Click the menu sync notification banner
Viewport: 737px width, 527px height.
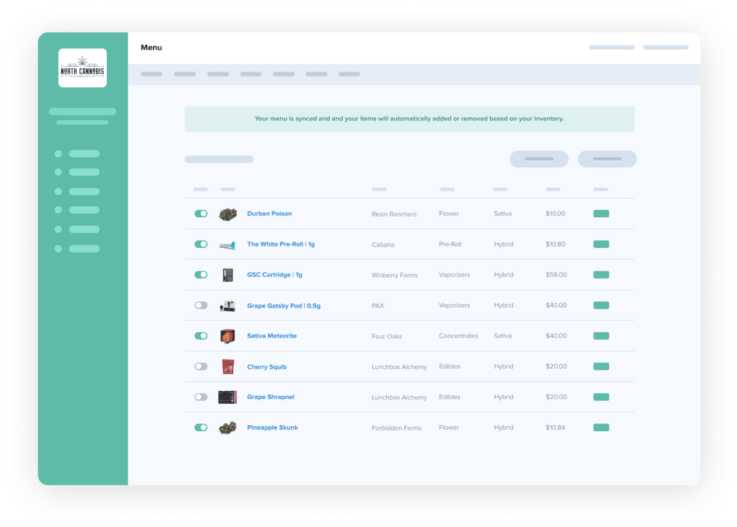tap(409, 118)
